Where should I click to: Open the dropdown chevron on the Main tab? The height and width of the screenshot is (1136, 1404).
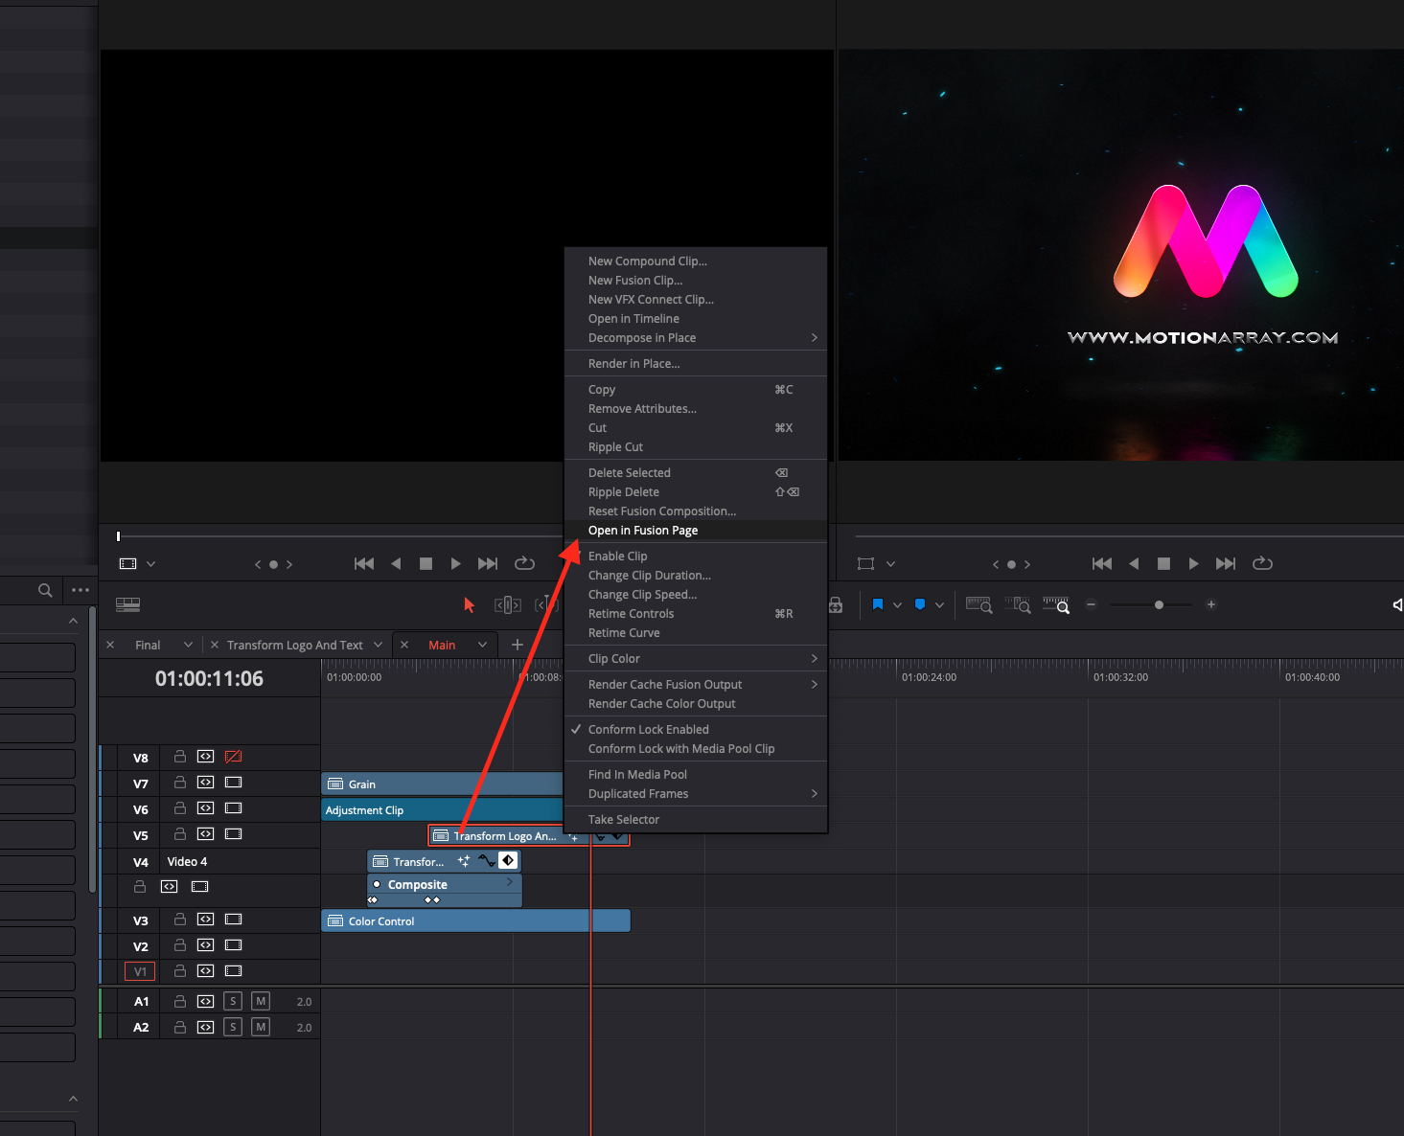point(482,645)
